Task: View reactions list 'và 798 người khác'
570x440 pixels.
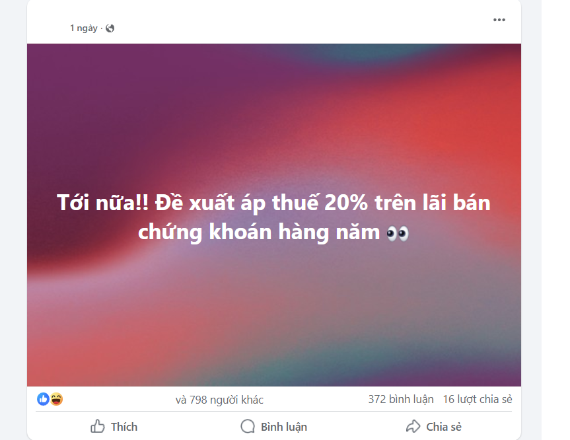Action: (219, 400)
